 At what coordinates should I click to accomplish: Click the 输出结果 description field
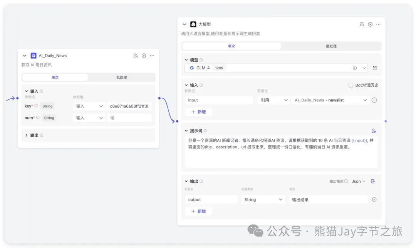click(x=328, y=199)
